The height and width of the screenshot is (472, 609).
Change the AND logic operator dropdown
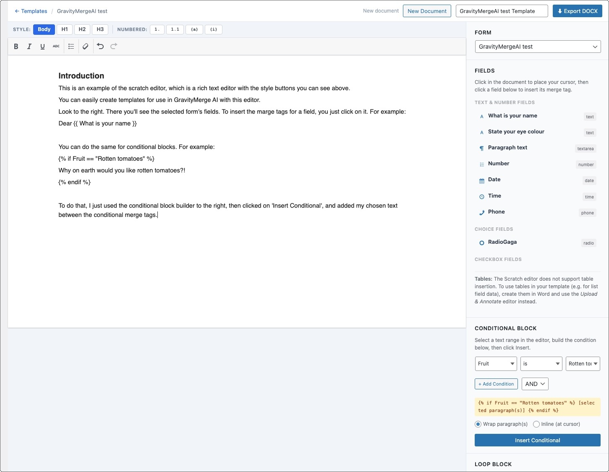tap(535, 384)
